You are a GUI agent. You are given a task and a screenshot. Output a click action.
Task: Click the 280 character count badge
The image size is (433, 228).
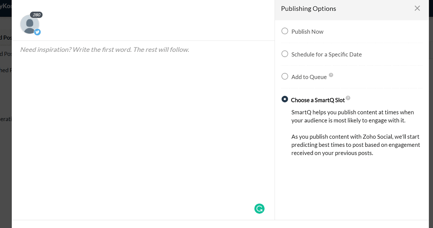(36, 15)
